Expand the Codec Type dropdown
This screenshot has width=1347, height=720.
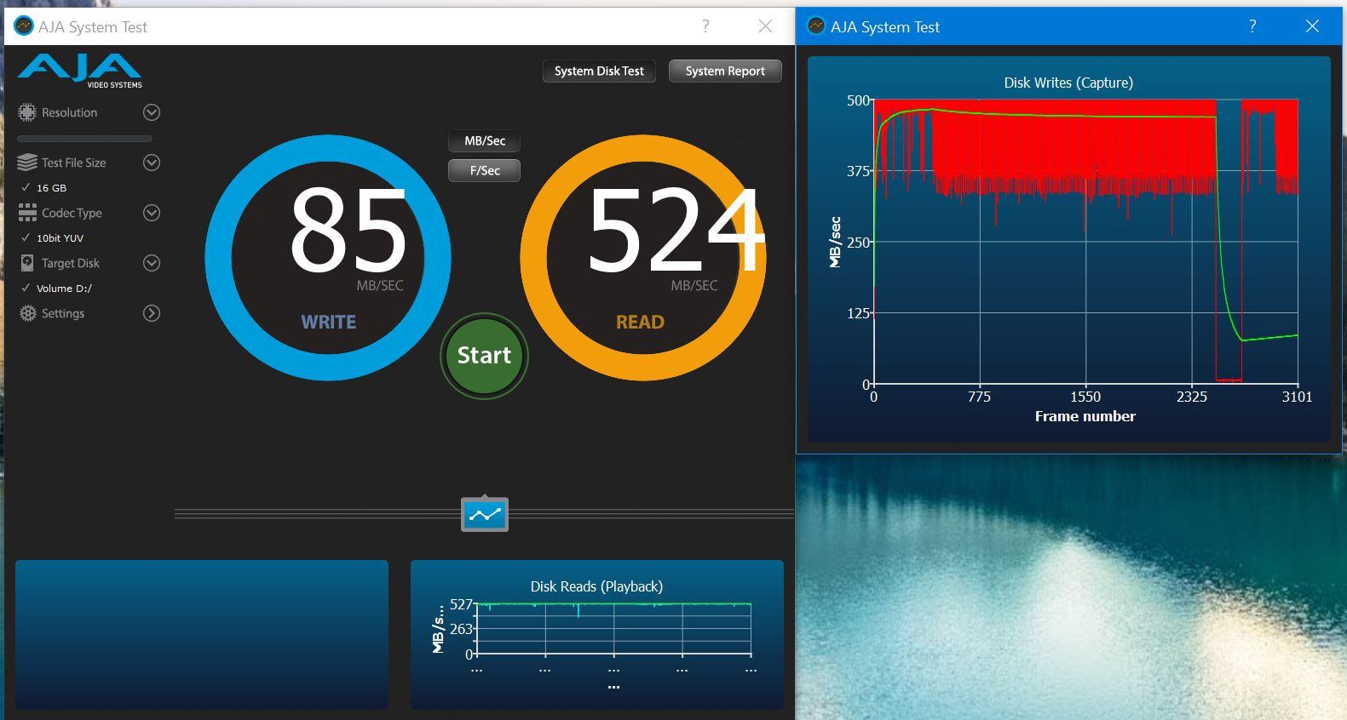152,213
